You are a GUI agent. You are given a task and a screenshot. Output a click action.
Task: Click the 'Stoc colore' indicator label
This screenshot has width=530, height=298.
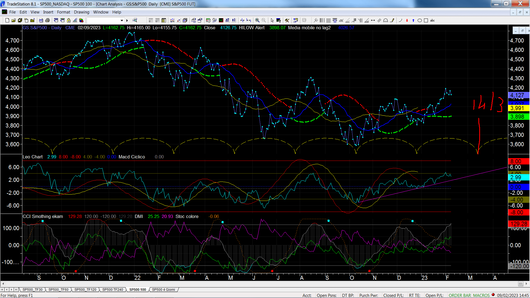click(x=187, y=216)
